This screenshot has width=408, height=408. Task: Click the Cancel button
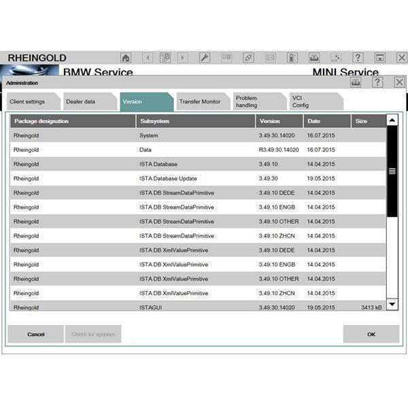[35, 334]
